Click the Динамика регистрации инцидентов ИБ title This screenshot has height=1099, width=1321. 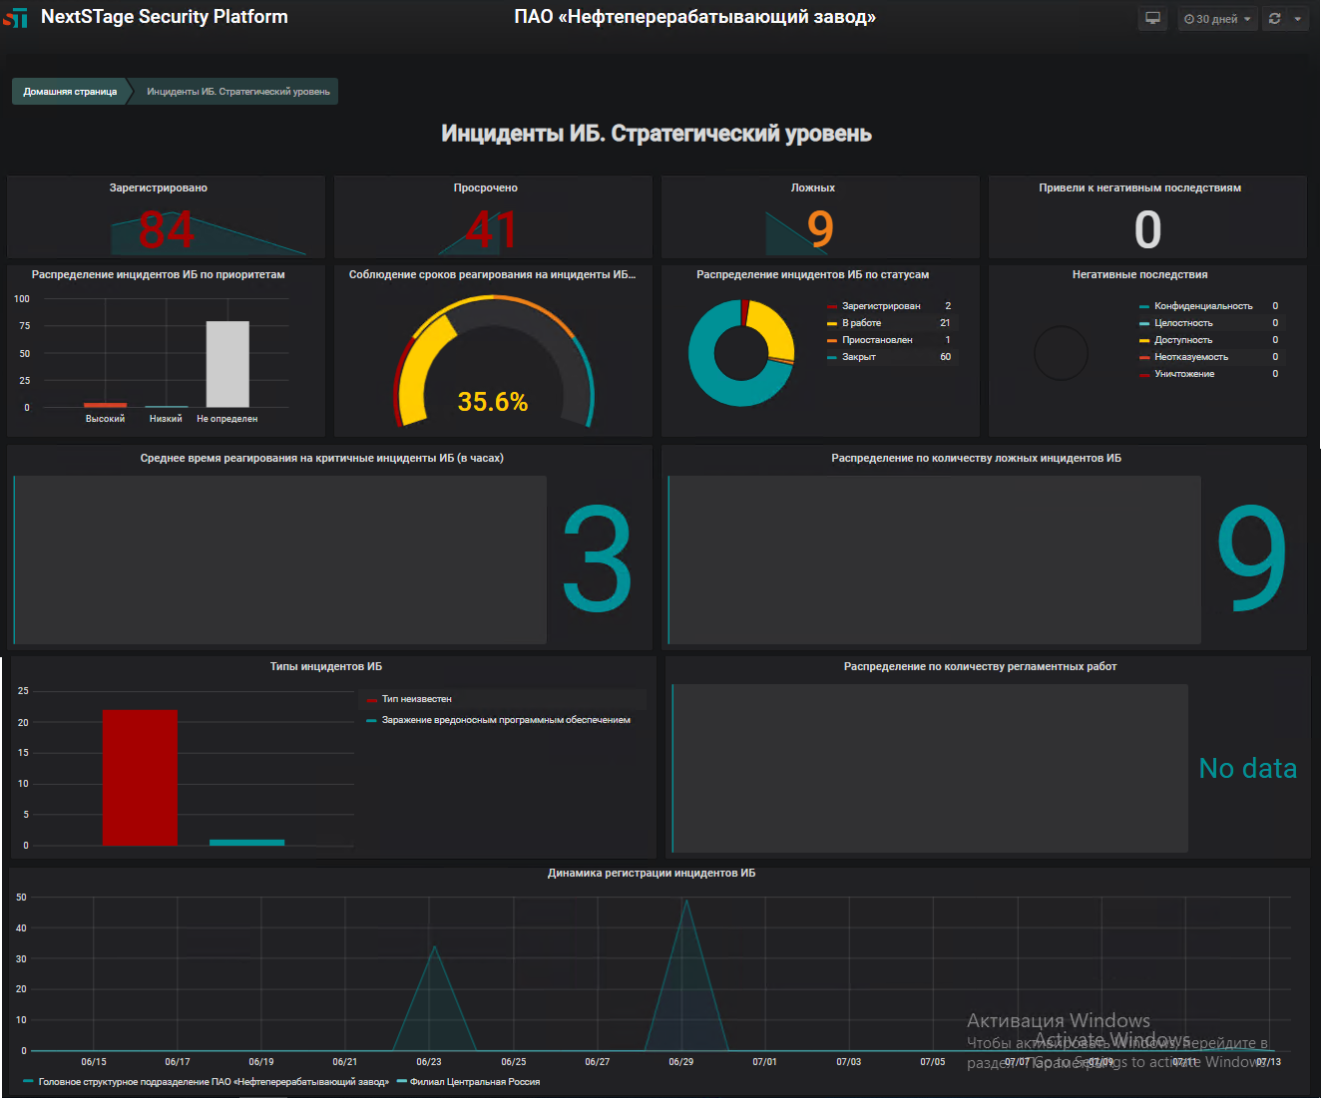click(652, 873)
